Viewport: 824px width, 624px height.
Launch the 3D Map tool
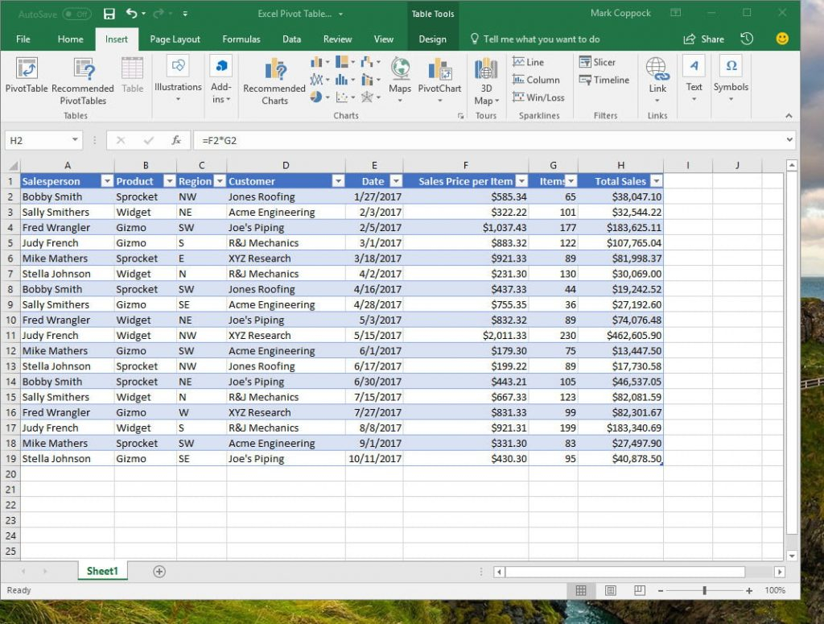click(486, 77)
